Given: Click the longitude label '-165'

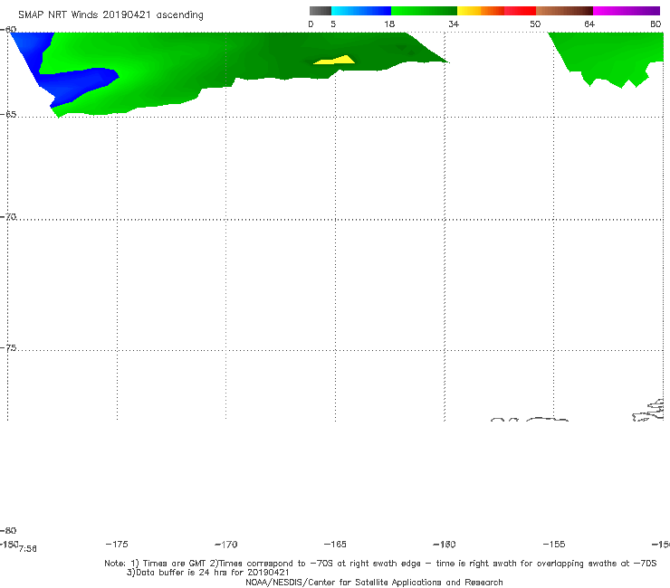Looking at the screenshot, I should coord(335,544).
